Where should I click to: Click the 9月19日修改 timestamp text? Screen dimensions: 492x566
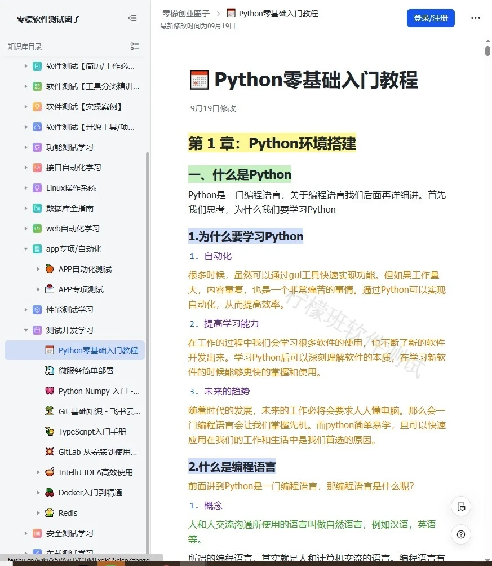213,108
